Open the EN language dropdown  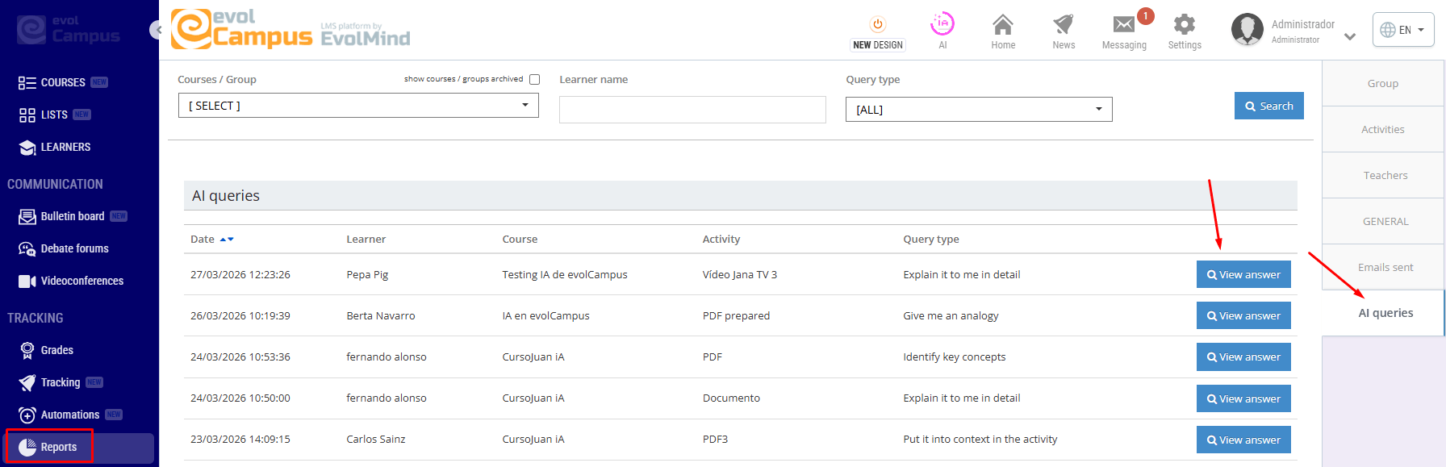(1403, 30)
